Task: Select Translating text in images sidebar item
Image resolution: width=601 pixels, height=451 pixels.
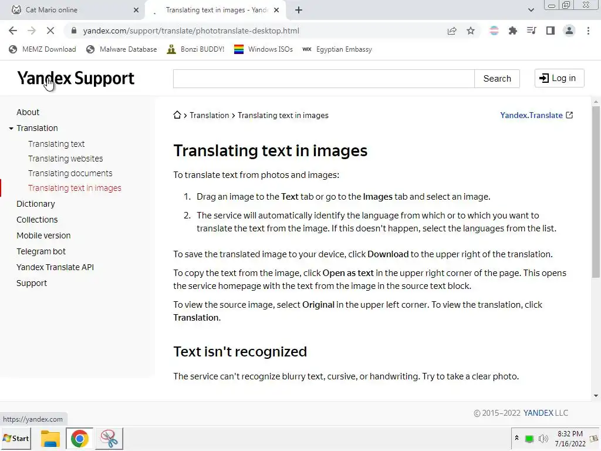Action: [x=75, y=188]
